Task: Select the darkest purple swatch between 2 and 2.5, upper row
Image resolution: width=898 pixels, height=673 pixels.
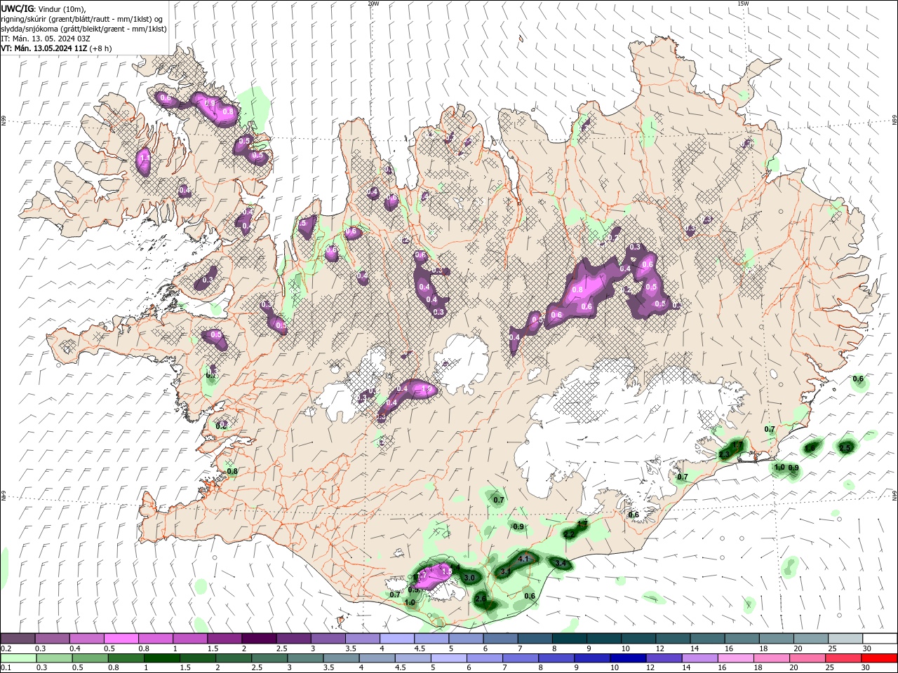Action: pos(258,639)
